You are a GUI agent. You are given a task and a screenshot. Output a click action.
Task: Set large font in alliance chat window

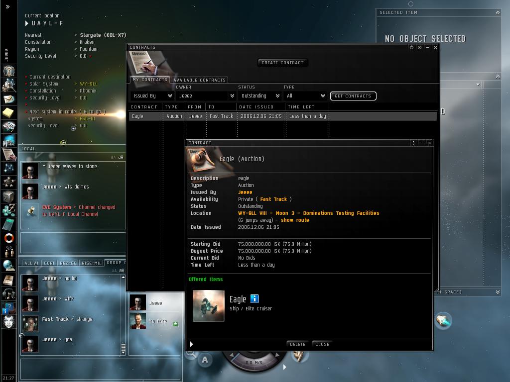pos(122,271)
